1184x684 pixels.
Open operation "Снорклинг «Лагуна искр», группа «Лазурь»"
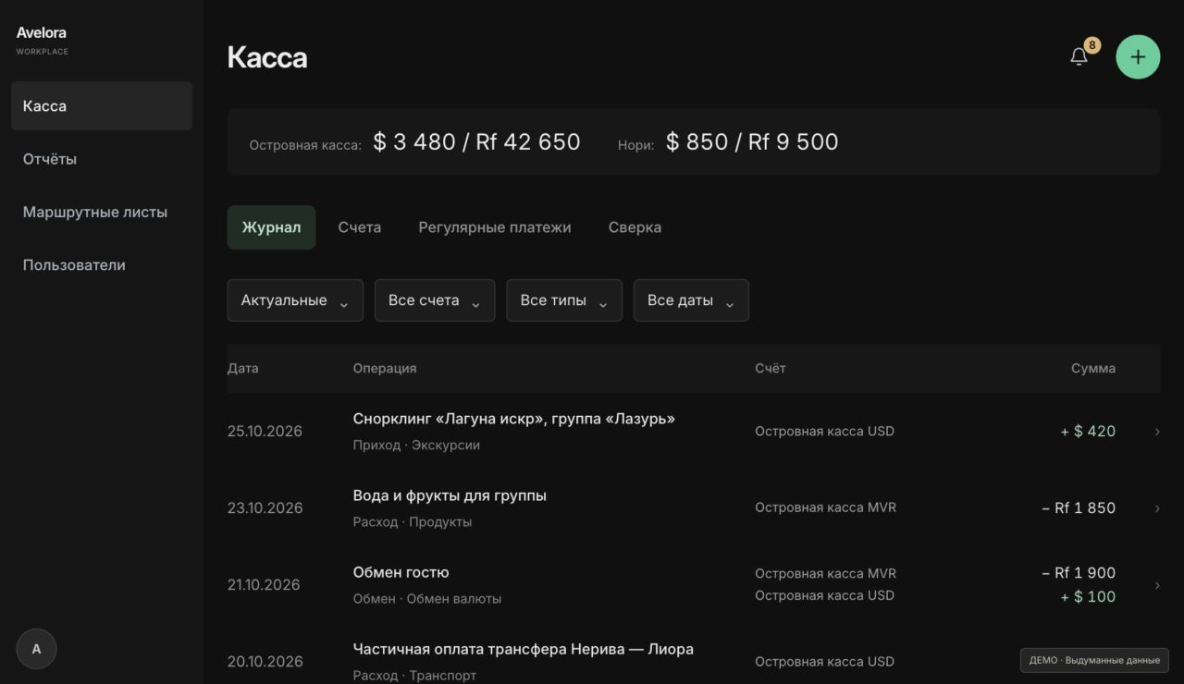pos(514,419)
